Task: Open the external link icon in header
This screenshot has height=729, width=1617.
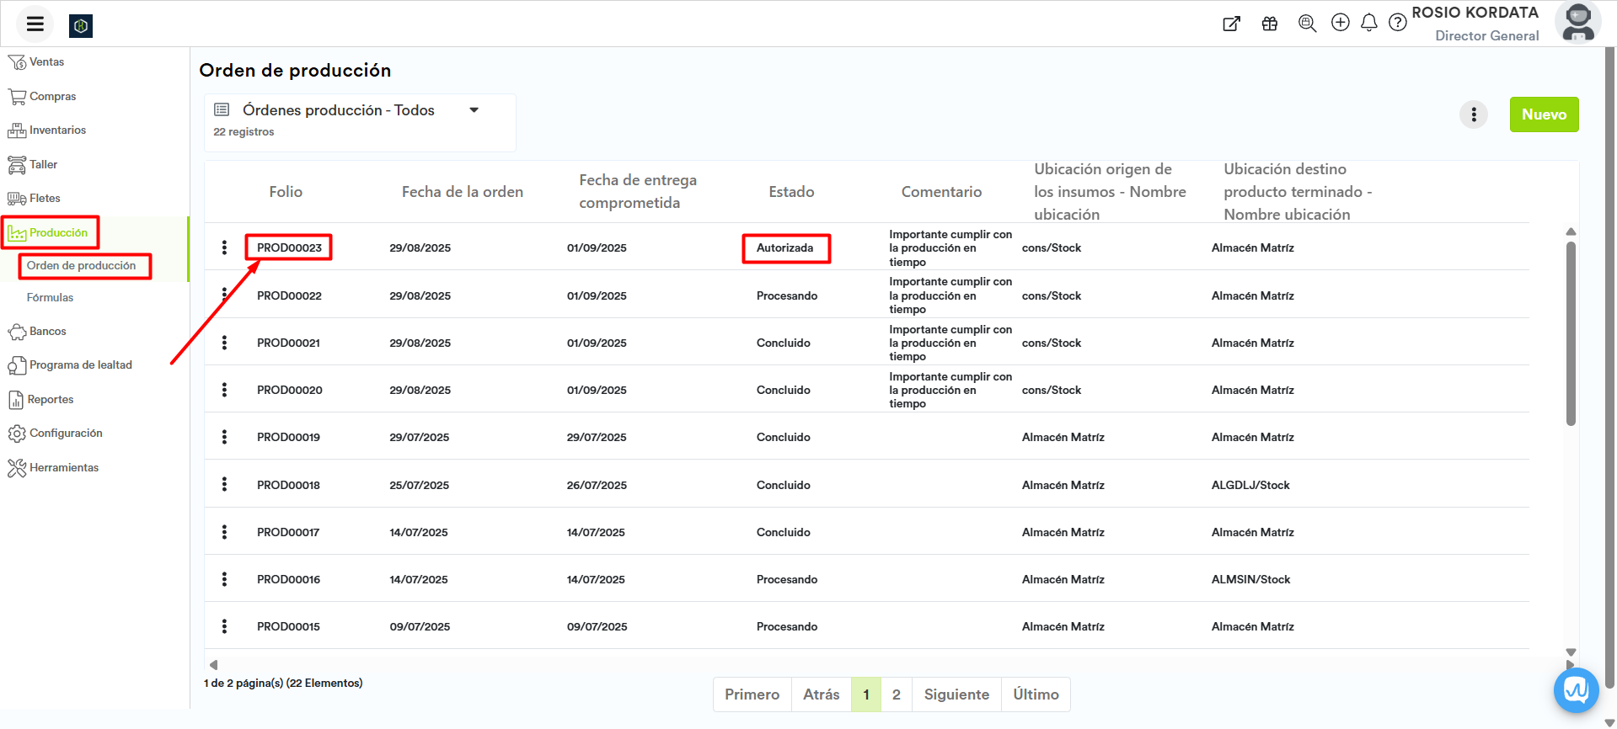Action: 1231,24
